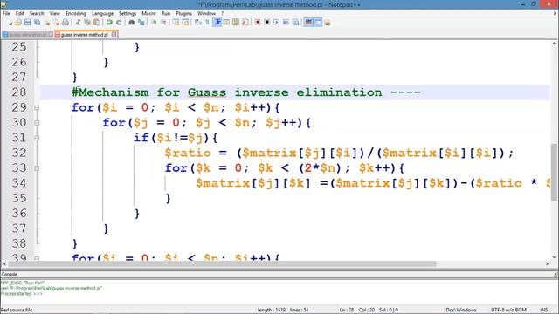
Task: Open Find with the binoculars icon
Action: click(x=132, y=23)
